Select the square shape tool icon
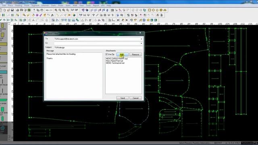The height and width of the screenshot is (145, 258). [150, 10]
